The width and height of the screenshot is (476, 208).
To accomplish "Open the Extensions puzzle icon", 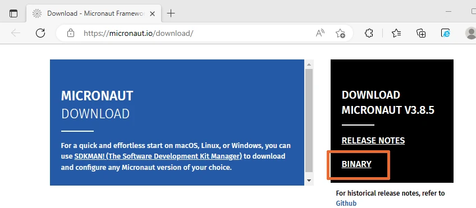I will click(369, 33).
